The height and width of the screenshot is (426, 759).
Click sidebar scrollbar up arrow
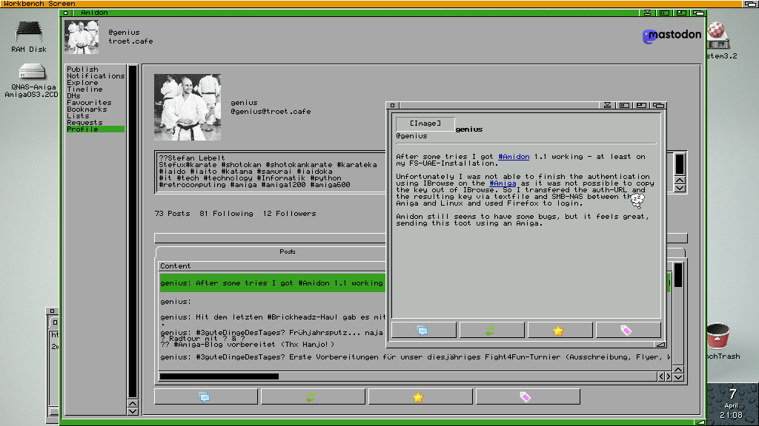coord(133,403)
